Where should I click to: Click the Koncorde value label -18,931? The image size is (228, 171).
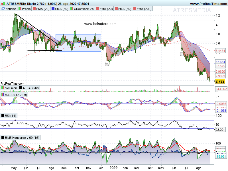(x=221, y=156)
